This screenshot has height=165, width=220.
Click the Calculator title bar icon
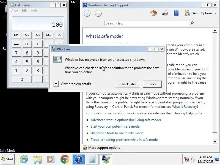click(x=12, y=5)
